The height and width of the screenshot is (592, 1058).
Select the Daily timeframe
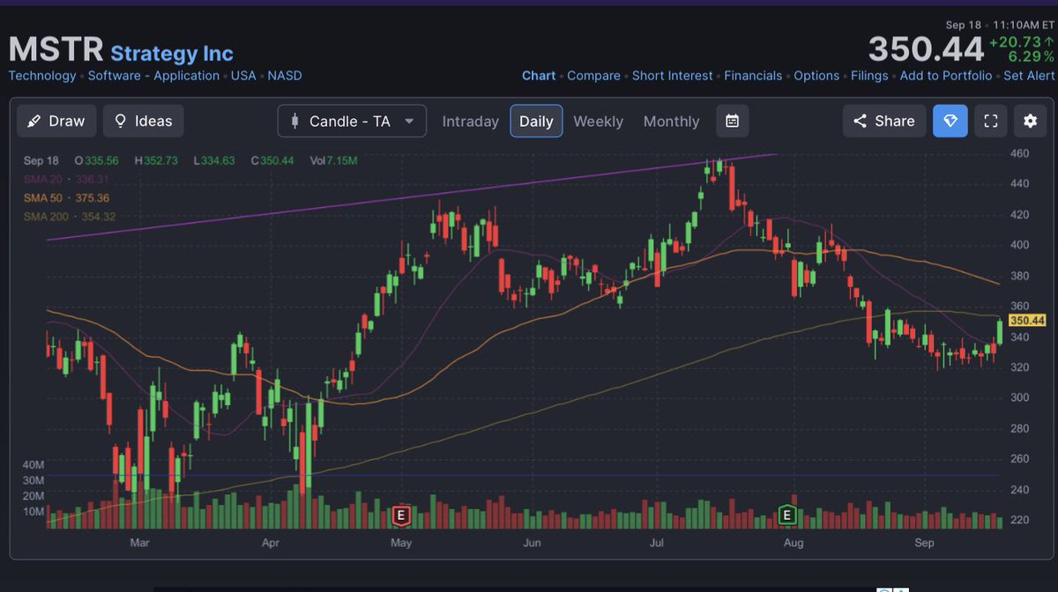(536, 122)
